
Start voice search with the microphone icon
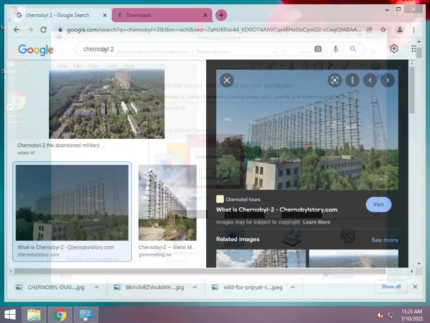coord(336,49)
